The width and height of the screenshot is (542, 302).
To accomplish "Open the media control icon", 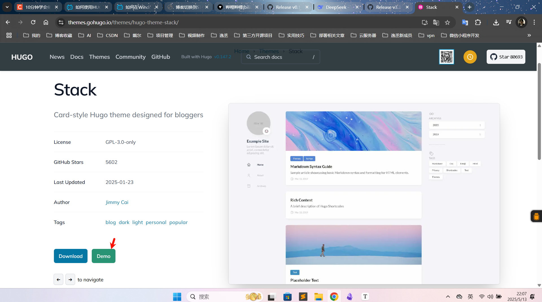I will (509, 22).
